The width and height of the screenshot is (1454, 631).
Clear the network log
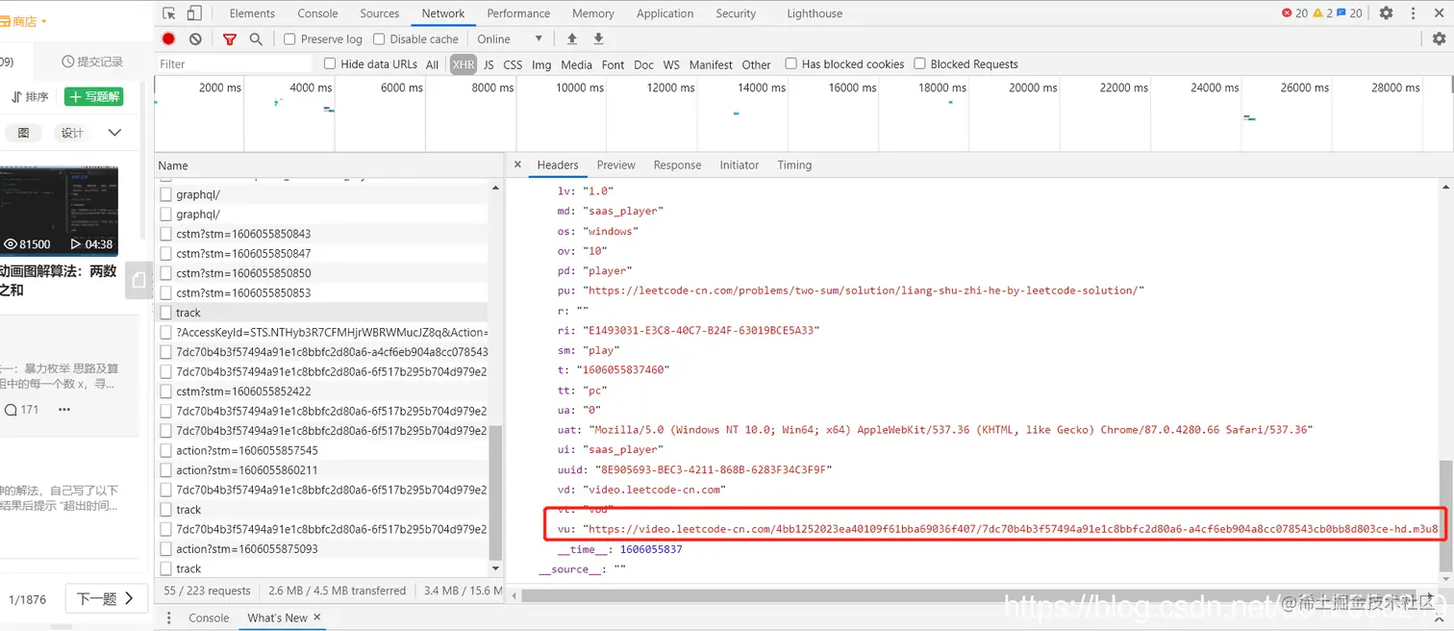[195, 38]
